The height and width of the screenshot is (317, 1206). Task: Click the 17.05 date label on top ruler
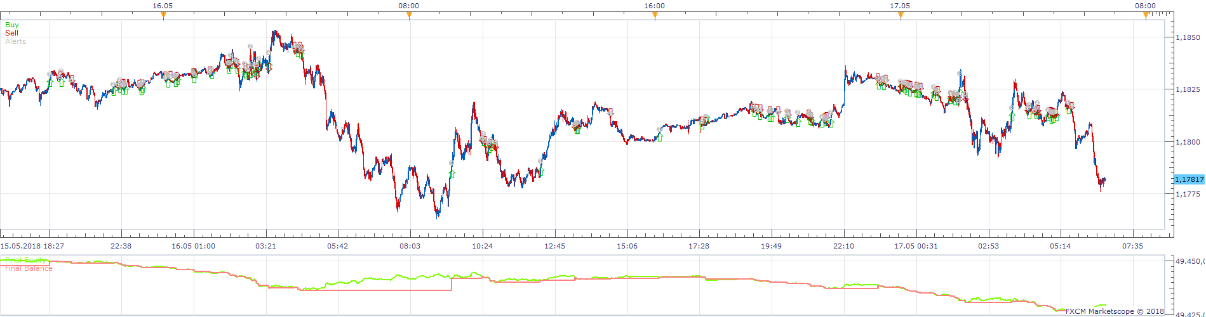tap(900, 6)
